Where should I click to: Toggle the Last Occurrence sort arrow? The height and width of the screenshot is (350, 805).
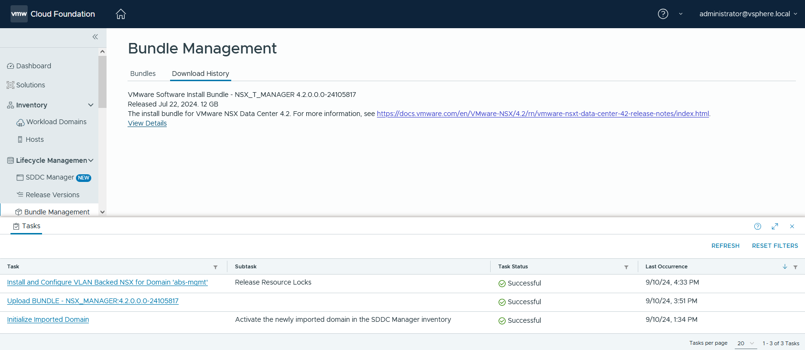(x=784, y=266)
